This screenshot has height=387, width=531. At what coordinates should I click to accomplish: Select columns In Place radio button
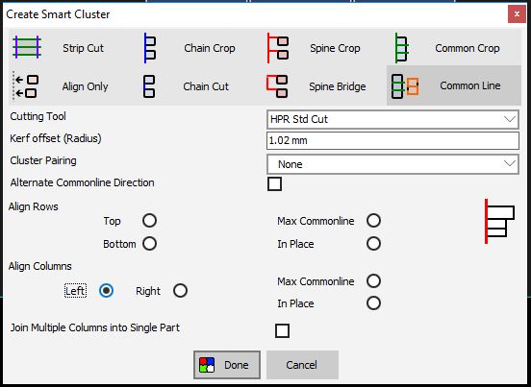pos(373,303)
